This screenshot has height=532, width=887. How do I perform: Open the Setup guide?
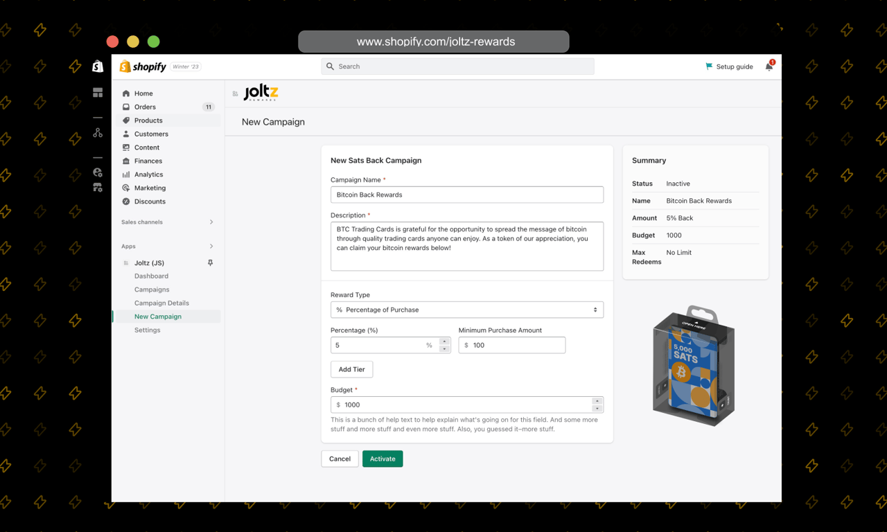click(729, 66)
